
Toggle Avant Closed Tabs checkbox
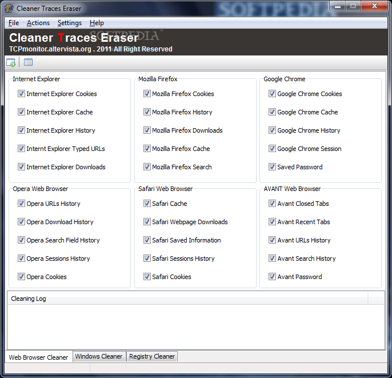point(272,204)
